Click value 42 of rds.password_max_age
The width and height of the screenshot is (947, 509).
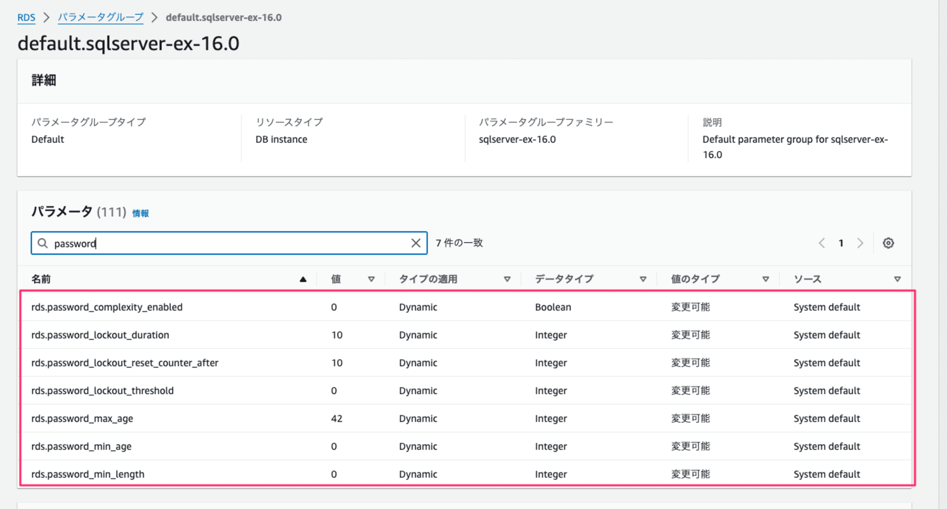337,419
